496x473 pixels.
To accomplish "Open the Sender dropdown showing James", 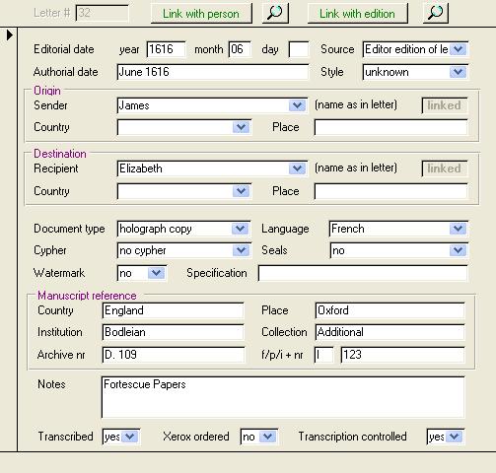I will 298,105.
